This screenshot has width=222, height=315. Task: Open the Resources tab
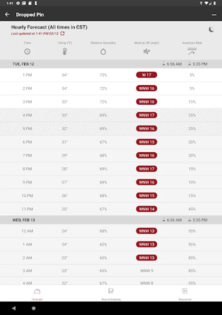point(185,293)
